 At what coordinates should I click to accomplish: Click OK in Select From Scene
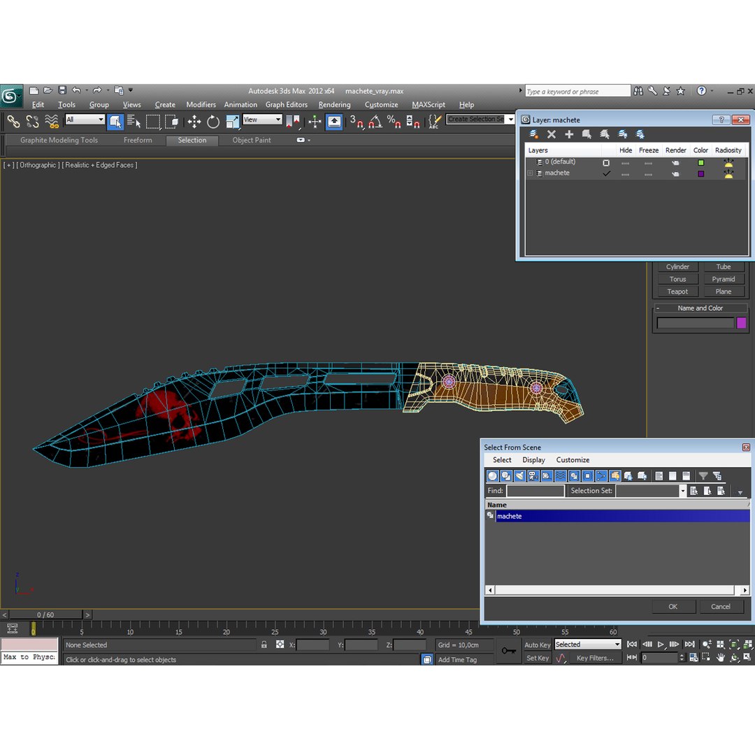673,607
